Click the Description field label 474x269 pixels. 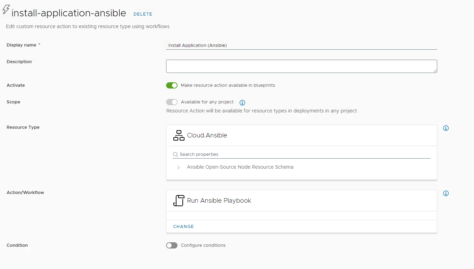tap(19, 62)
